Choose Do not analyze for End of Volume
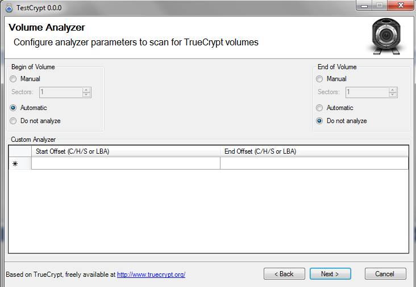This screenshot has width=416, height=287. point(319,121)
